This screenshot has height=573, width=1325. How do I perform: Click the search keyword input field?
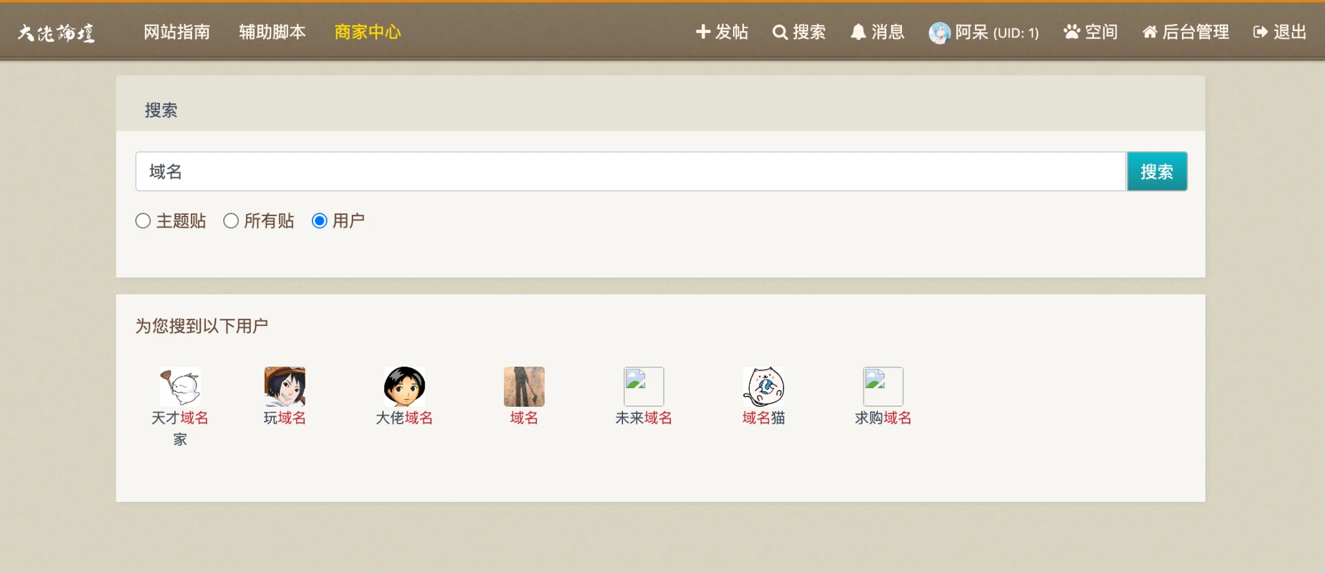(x=630, y=171)
